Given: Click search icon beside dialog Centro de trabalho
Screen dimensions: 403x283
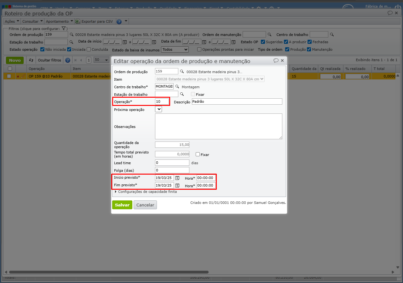Looking at the screenshot, I should click(177, 86).
